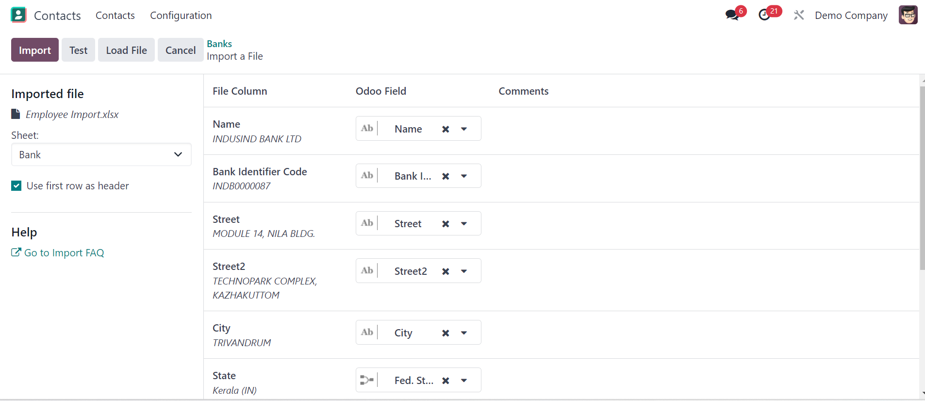Click the Import button

pos(35,50)
